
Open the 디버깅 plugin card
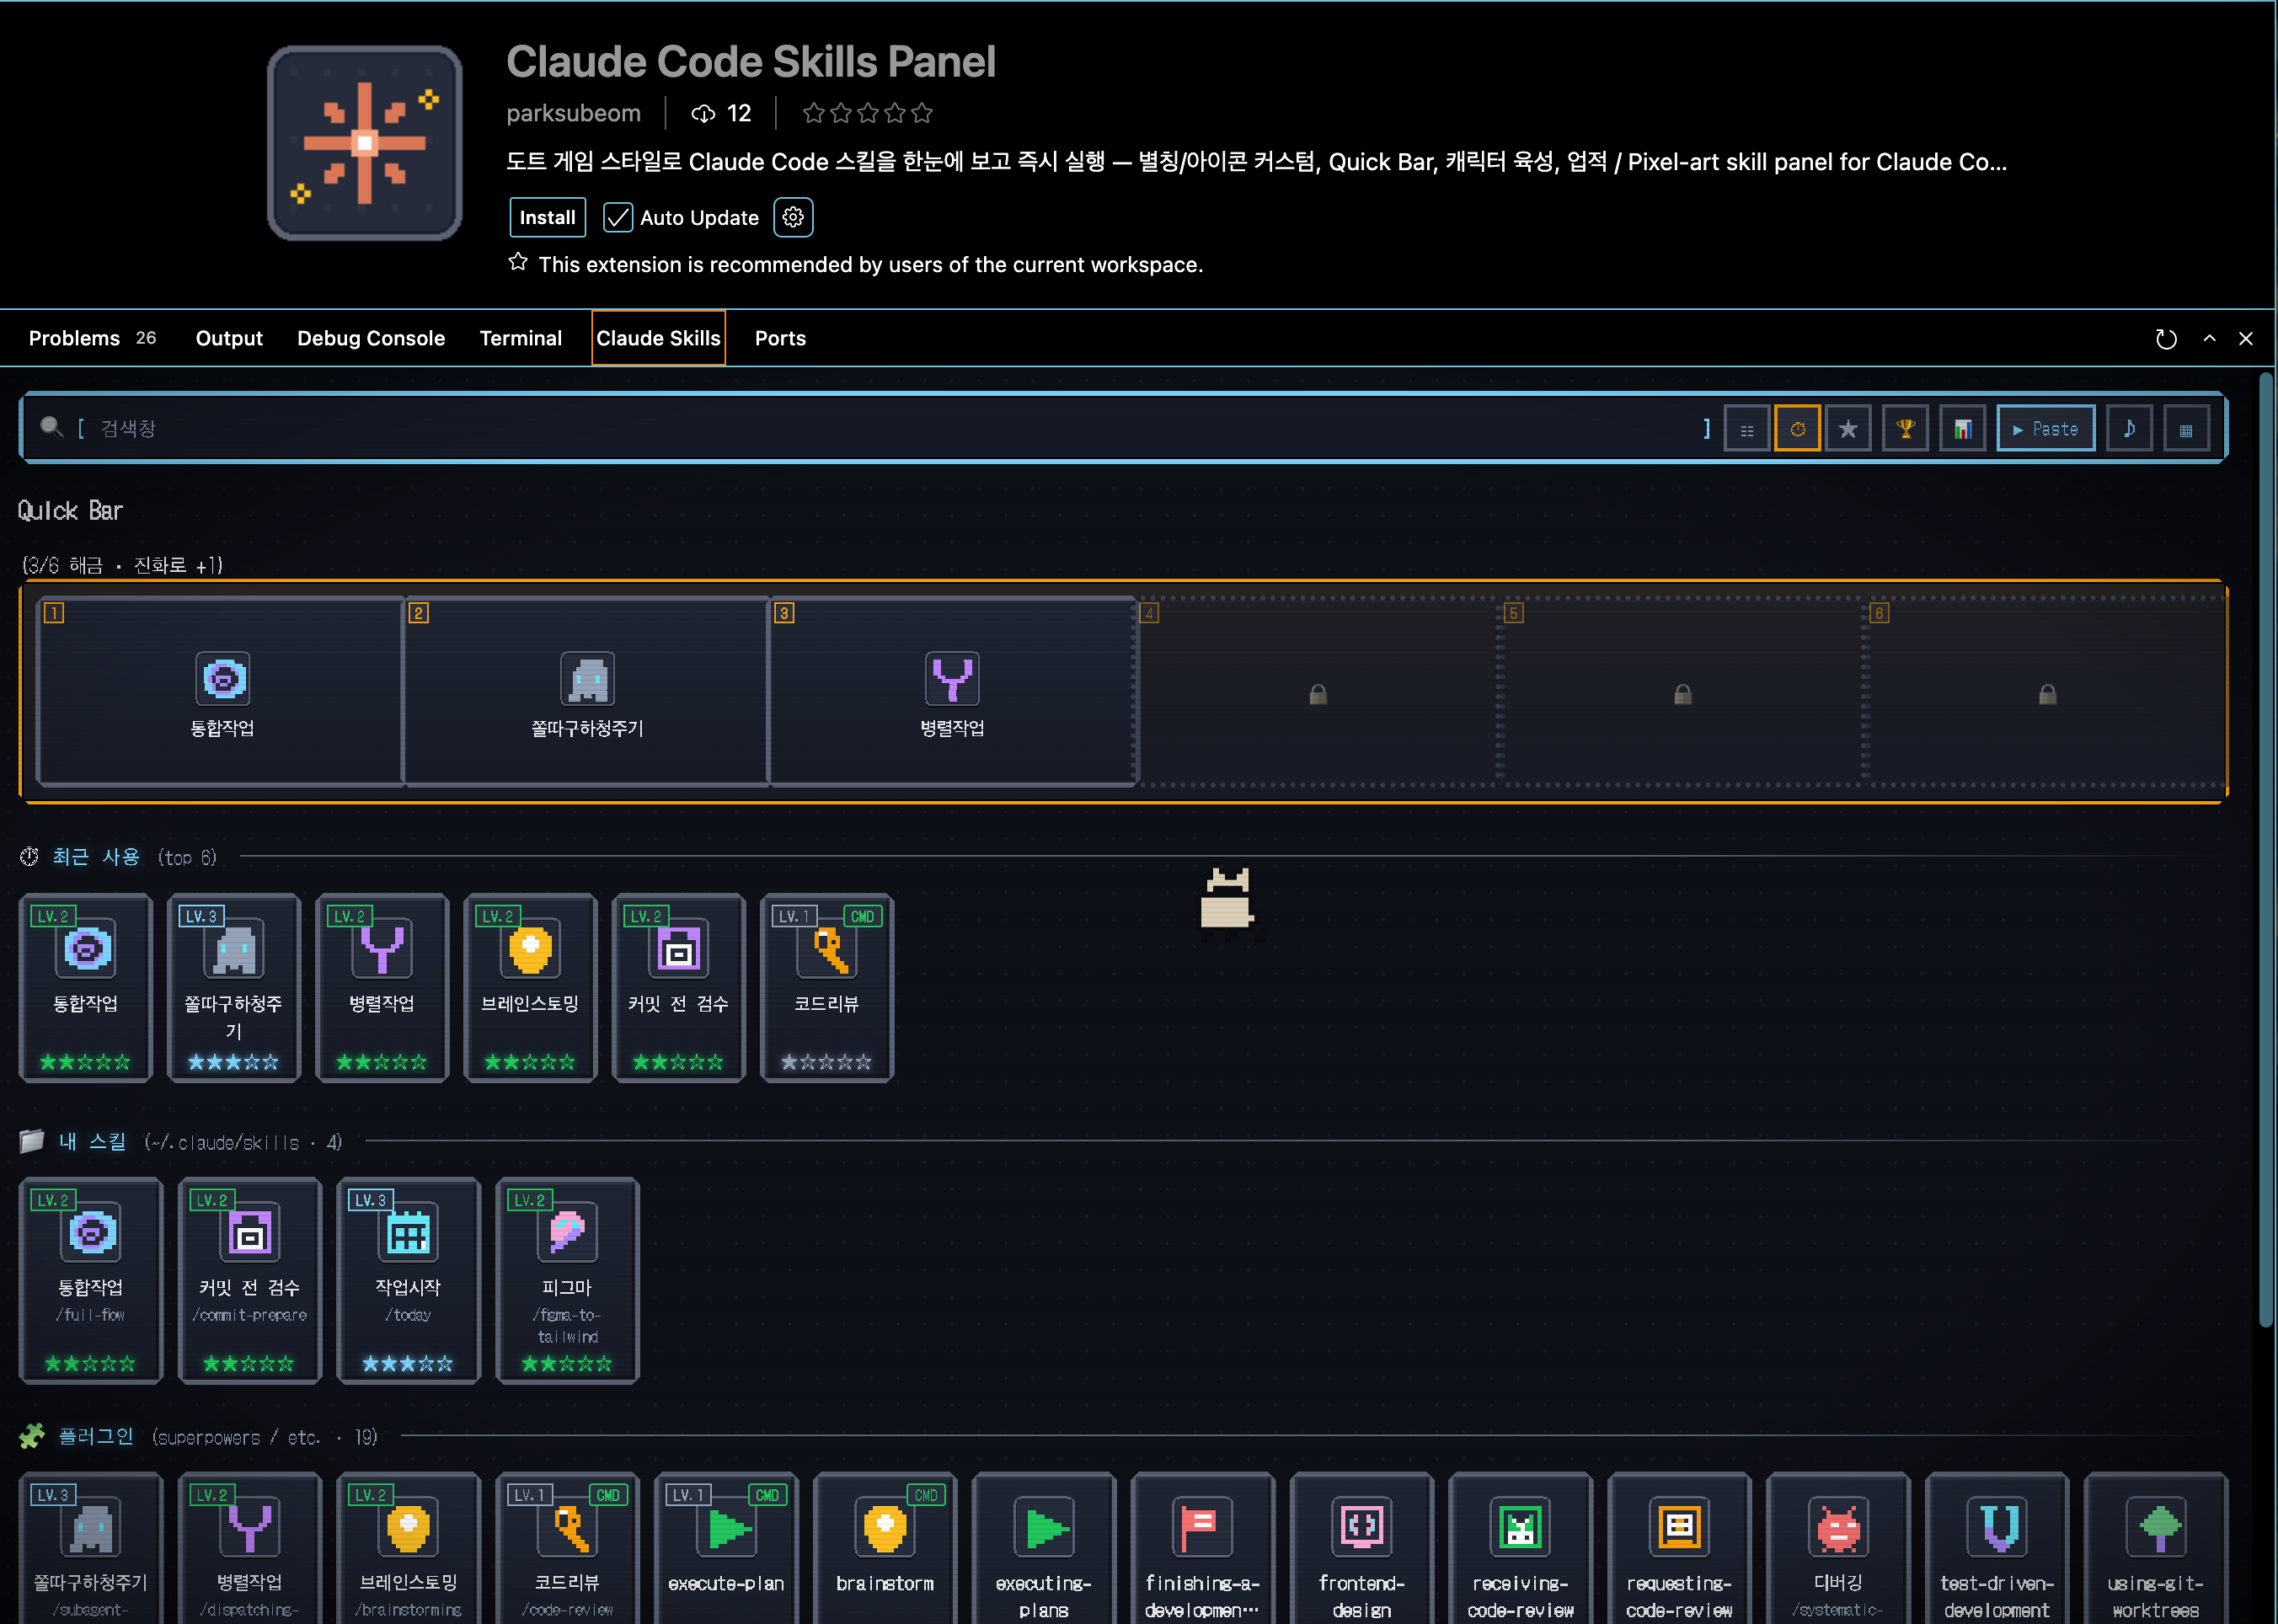pyautogui.click(x=1838, y=1548)
